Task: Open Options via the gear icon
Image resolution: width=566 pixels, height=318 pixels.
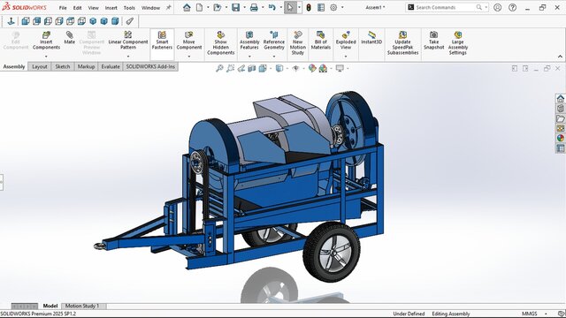Action: coord(333,8)
